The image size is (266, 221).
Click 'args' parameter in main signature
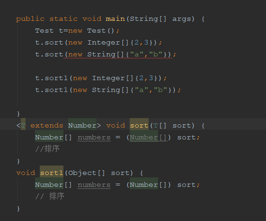point(182,19)
